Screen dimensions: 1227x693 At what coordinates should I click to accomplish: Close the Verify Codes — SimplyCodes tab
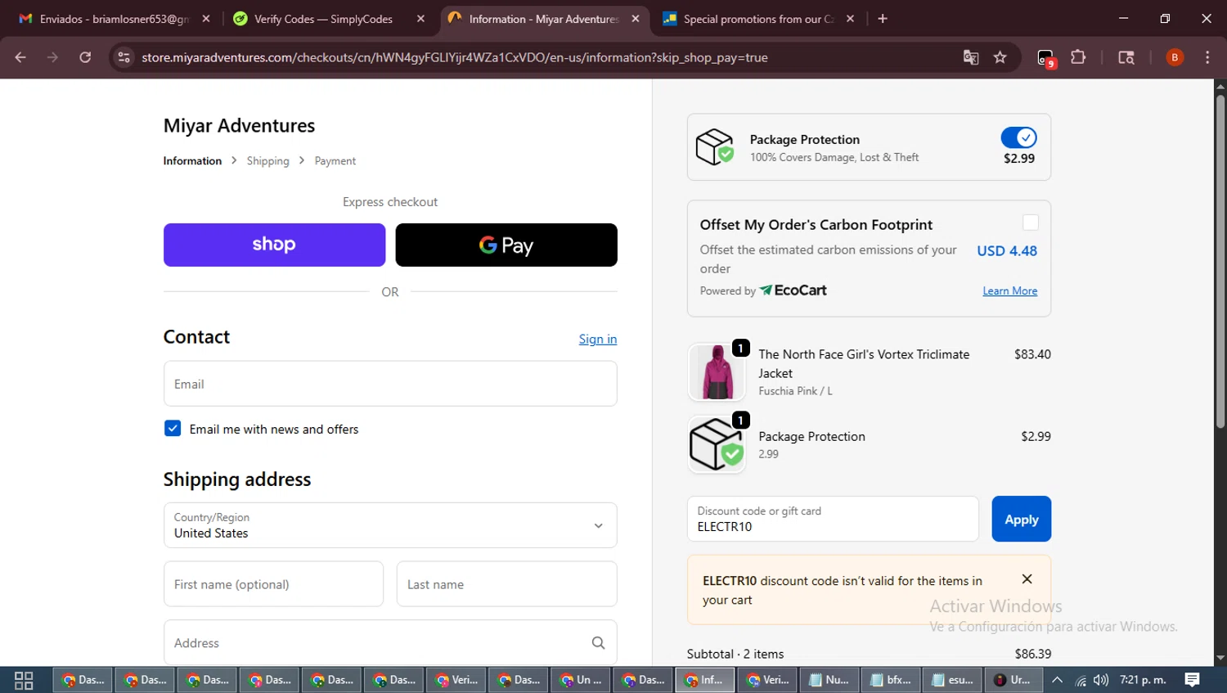(420, 19)
